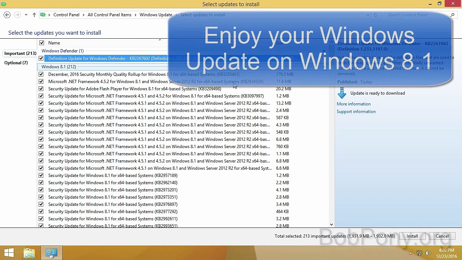Sort list by the Name column header
The width and height of the screenshot is (462, 260).
point(54,43)
